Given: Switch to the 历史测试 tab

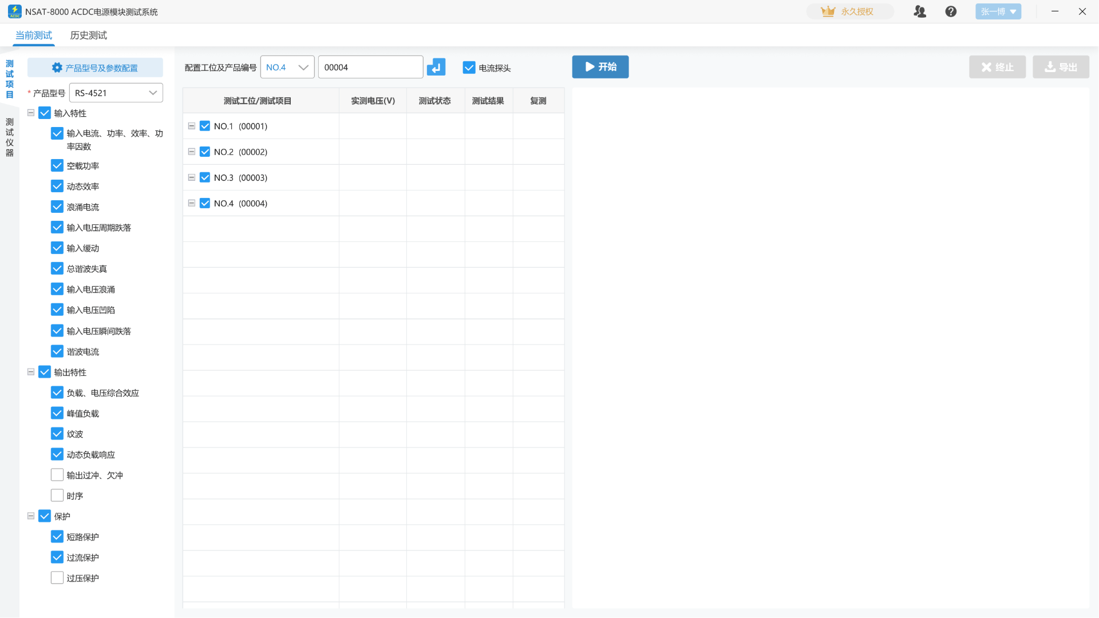Looking at the screenshot, I should point(88,35).
